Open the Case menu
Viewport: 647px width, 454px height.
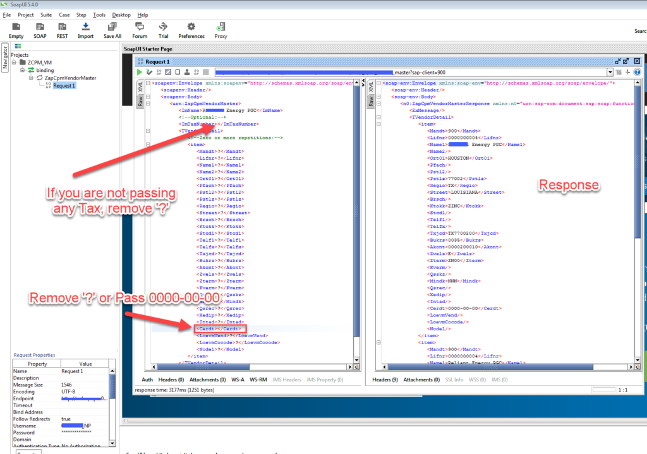tap(64, 15)
